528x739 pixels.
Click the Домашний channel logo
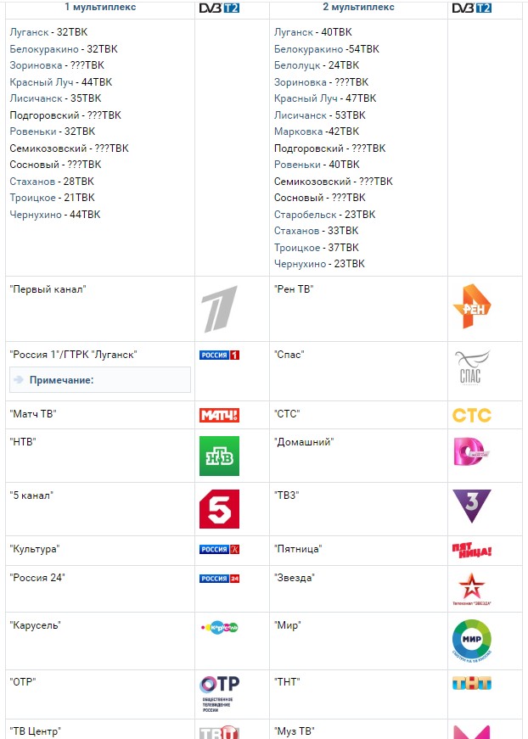click(471, 454)
